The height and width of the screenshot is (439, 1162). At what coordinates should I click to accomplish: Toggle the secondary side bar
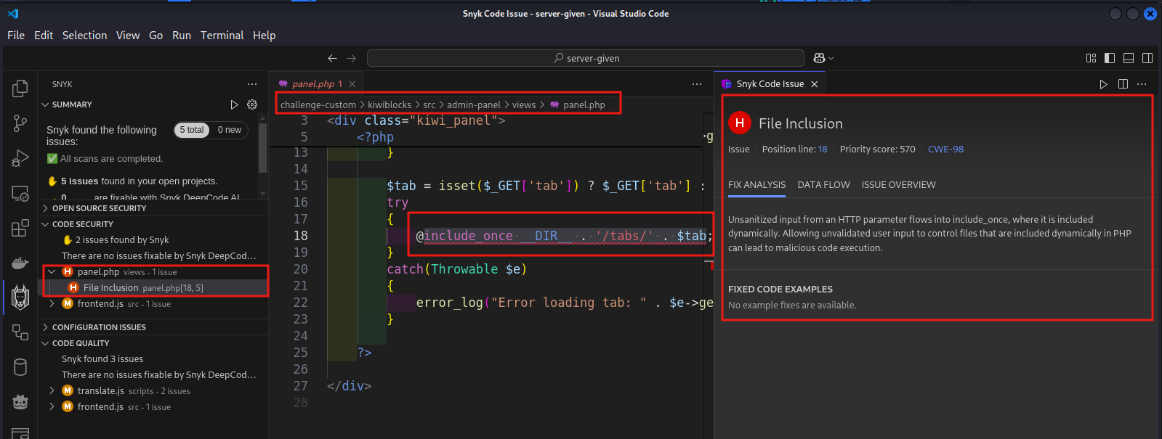click(x=1147, y=58)
